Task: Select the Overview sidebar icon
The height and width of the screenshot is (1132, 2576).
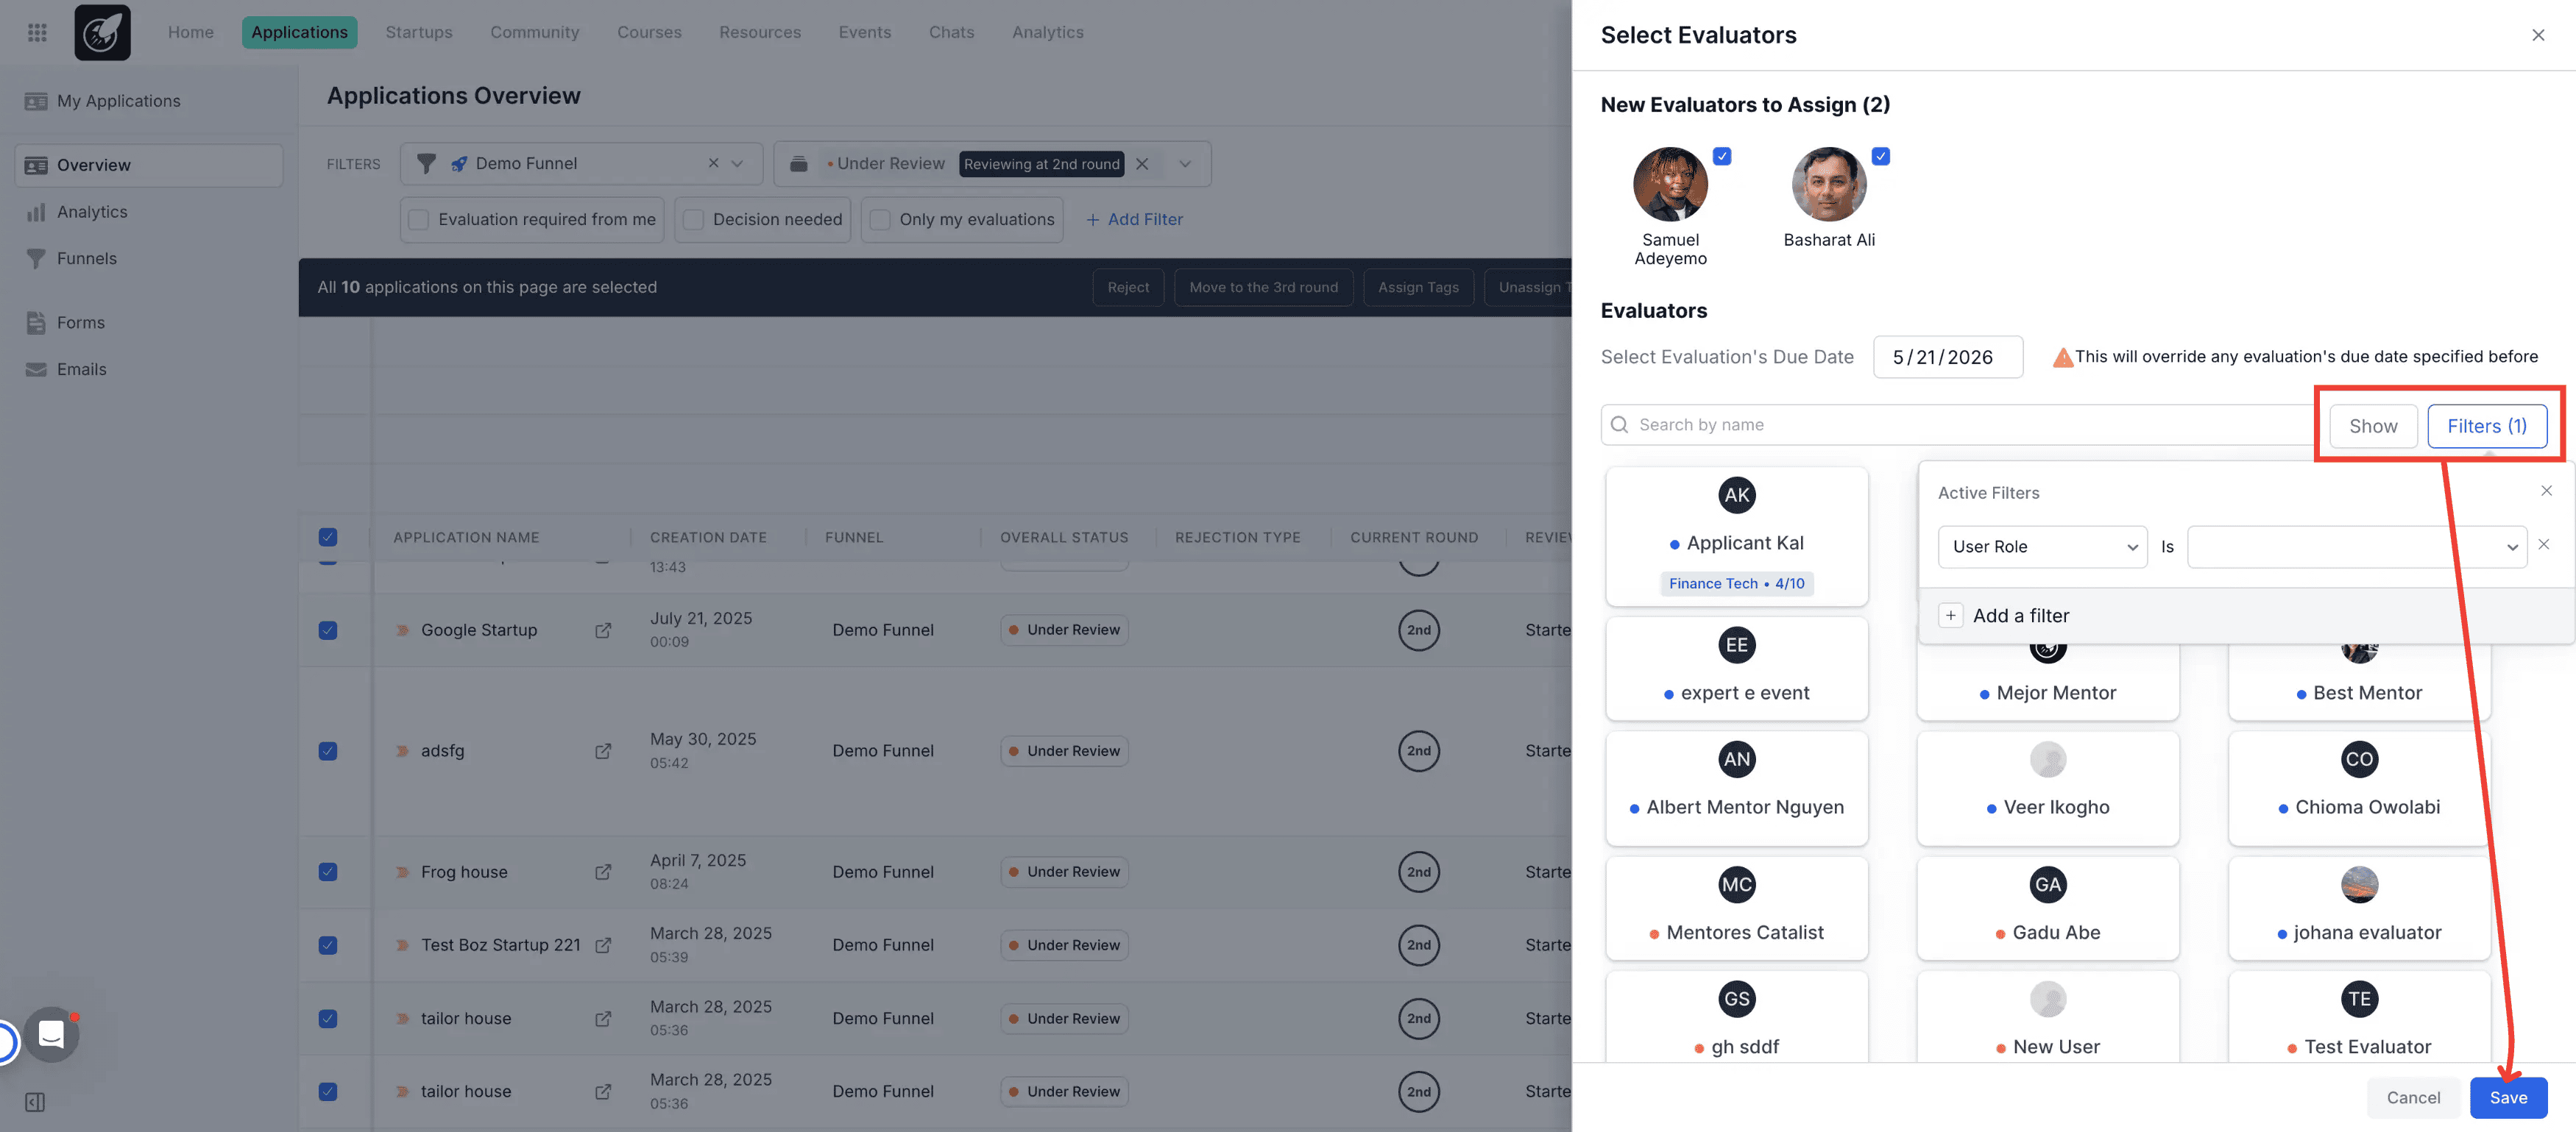Action: [x=36, y=165]
